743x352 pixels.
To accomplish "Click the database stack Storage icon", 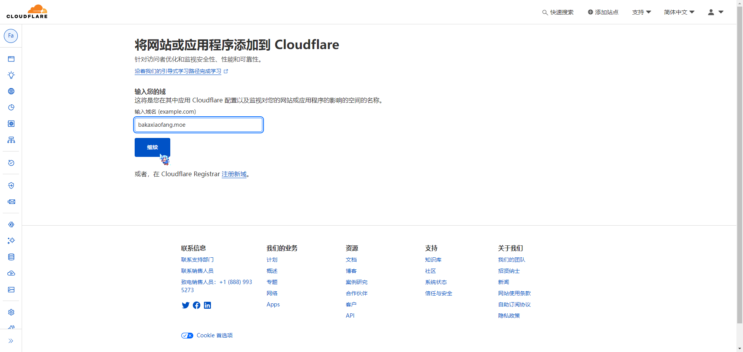I will pyautogui.click(x=11, y=257).
